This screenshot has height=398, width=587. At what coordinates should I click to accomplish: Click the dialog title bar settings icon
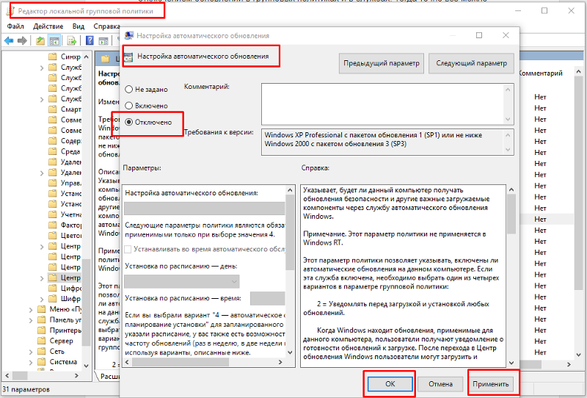[129, 35]
